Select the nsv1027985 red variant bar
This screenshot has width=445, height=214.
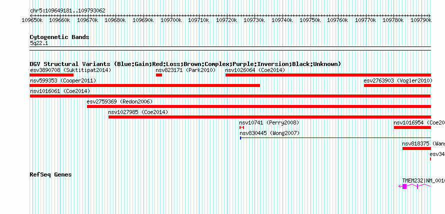tap(269, 117)
